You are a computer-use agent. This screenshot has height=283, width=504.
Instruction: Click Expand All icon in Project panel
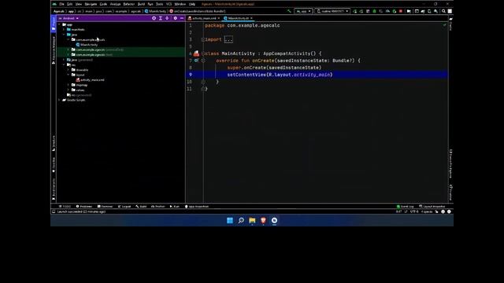[x=161, y=18]
